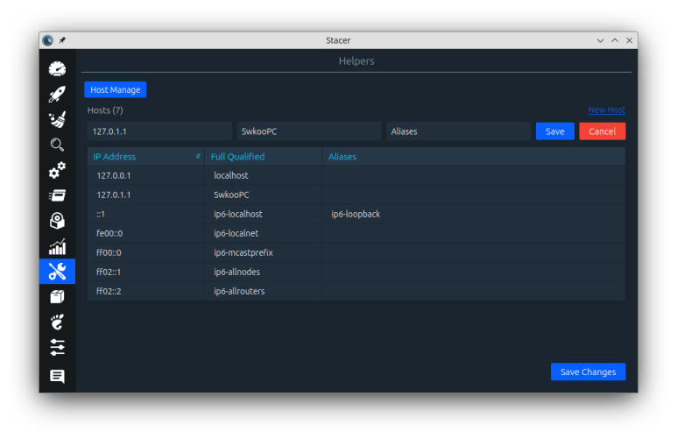Click the New Host link
The height and width of the screenshot is (439, 677).
pos(607,110)
